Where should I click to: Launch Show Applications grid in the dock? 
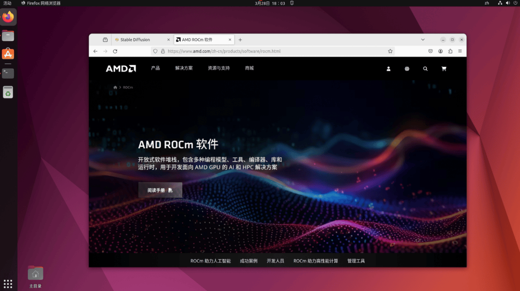click(8, 283)
